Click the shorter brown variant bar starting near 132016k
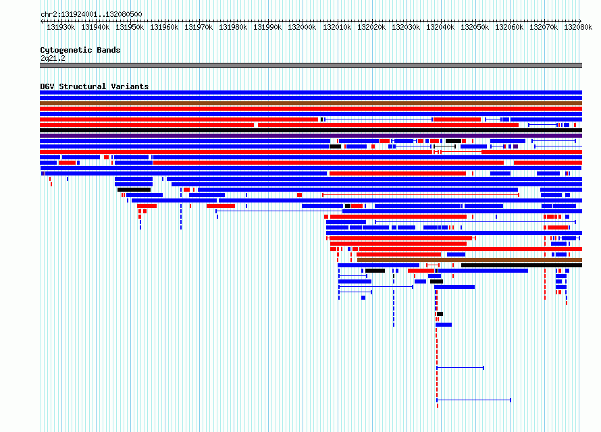 coord(469,260)
